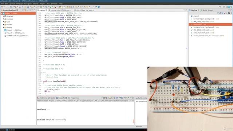Screen dimensions: 233x131
Task: Select Project 1 - GPIO.launch file
Action: point(15,33)
